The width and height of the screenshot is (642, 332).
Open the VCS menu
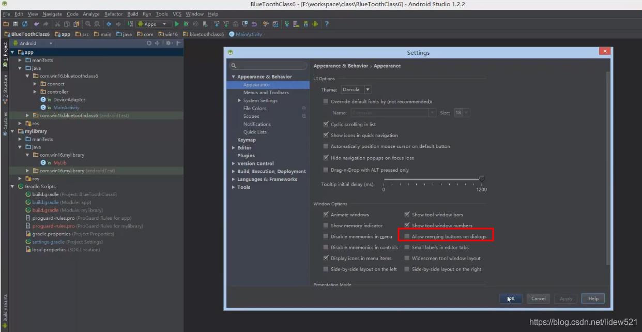pyautogui.click(x=177, y=14)
